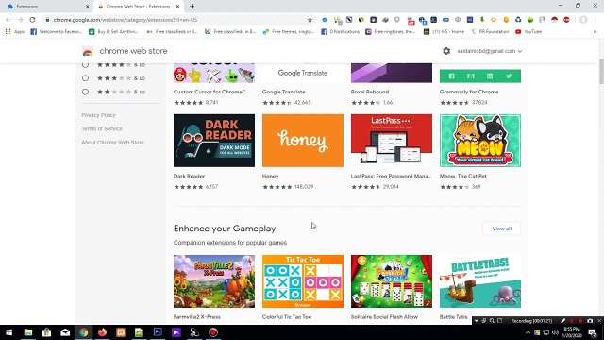Open Mail app from taskbar
The height and width of the screenshot is (340, 604).
(65, 332)
